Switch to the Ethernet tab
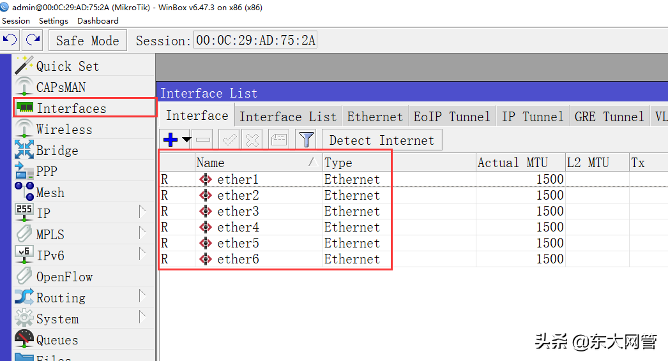This screenshot has width=668, height=361. 375,117
